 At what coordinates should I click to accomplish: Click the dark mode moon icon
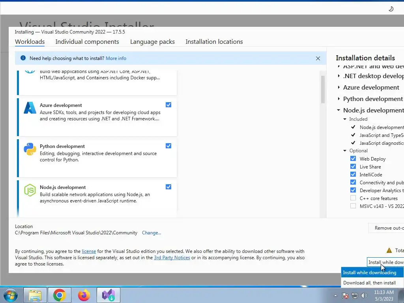(391, 9)
